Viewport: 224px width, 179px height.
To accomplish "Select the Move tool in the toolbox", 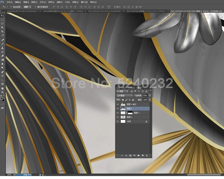I will (2, 16).
